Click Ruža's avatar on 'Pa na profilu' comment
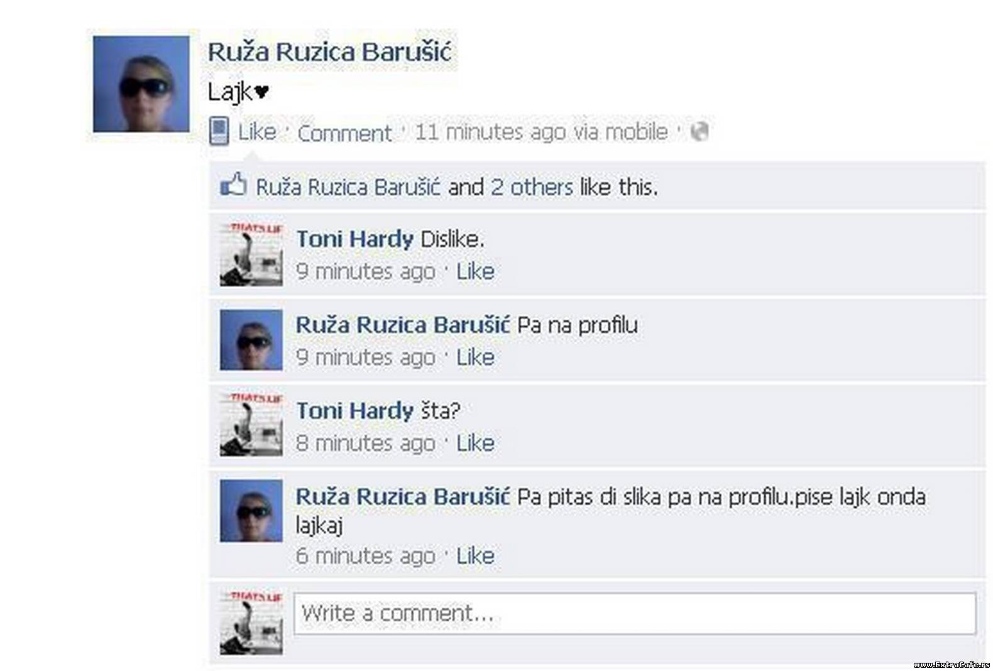Screen dimensions: 993x671 point(251,340)
